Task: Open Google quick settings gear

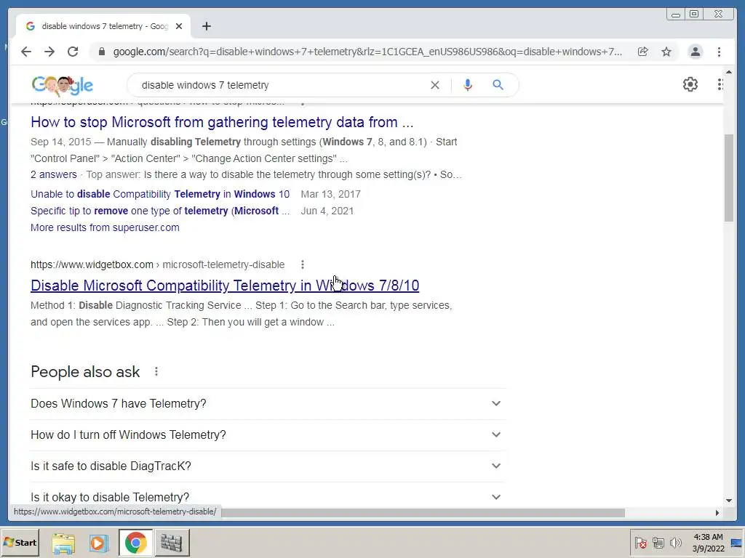Action: pos(690,84)
